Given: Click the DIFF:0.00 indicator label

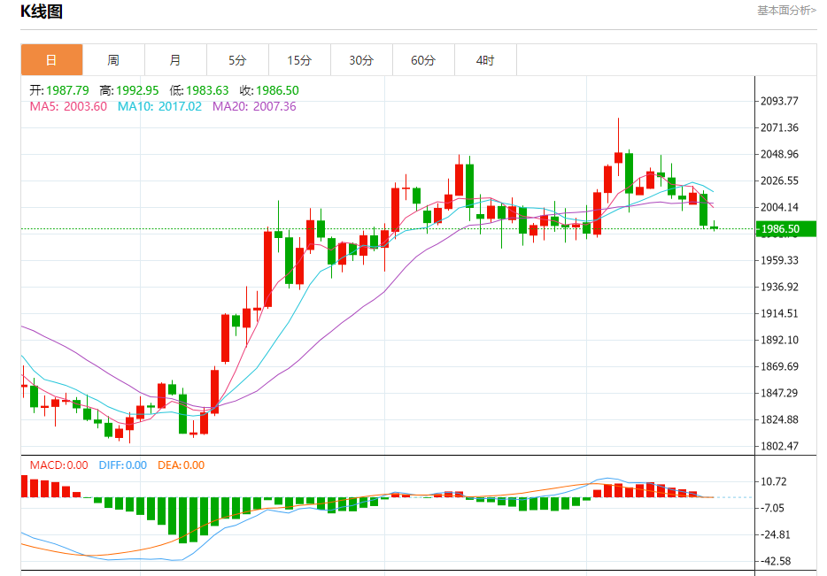Looking at the screenshot, I should pos(123,465).
